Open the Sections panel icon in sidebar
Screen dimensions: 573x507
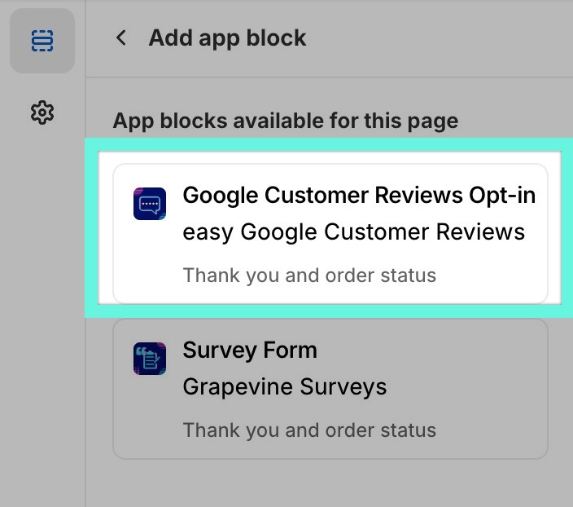42,40
